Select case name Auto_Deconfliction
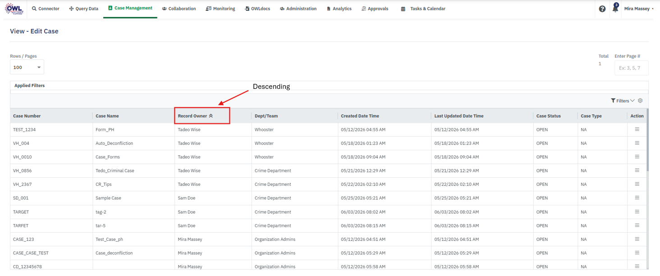660x276 pixels. (114, 143)
